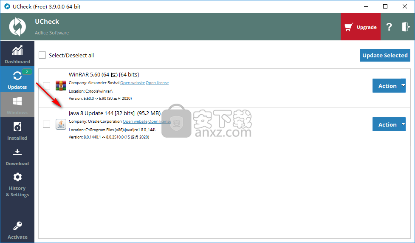
Task: Click the WinRAR application icon
Action: coord(61,85)
